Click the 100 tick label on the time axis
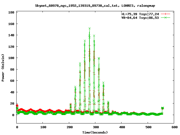 click(43, 127)
